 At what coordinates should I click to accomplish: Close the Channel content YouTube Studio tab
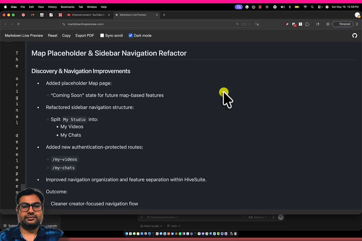pyautogui.click(x=109, y=15)
